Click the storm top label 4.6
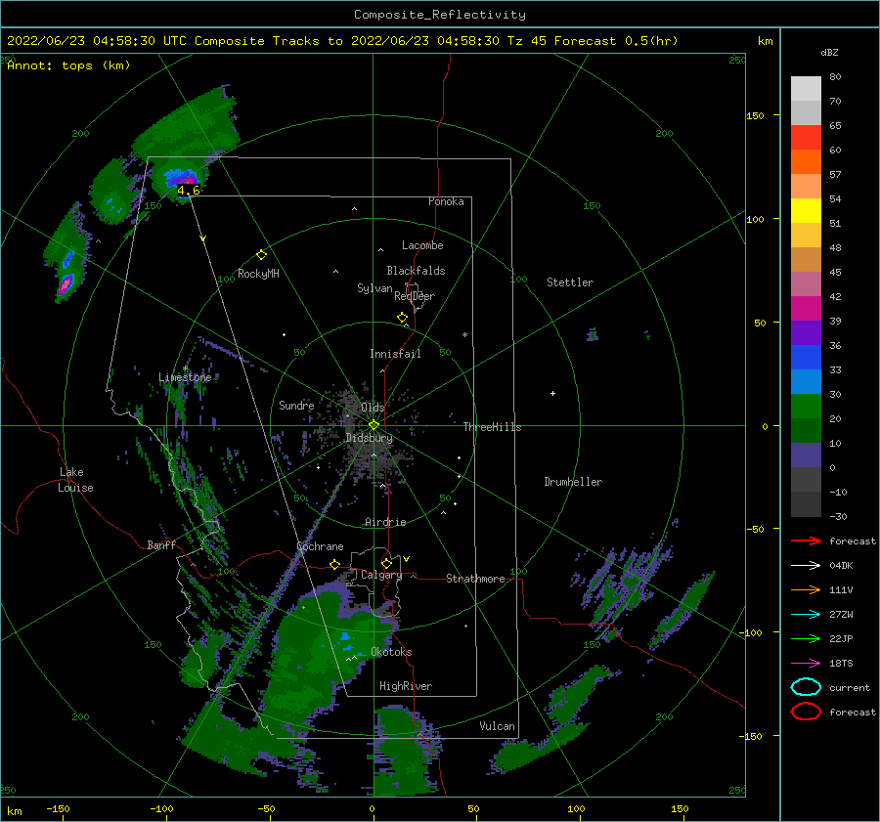Image resolution: width=880 pixels, height=822 pixels. coord(188,191)
